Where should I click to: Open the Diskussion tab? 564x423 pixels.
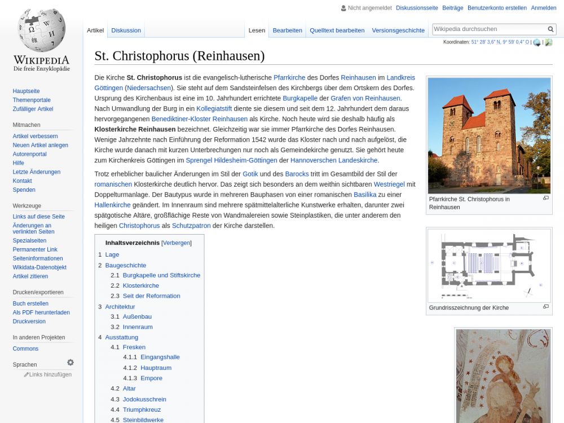click(126, 30)
